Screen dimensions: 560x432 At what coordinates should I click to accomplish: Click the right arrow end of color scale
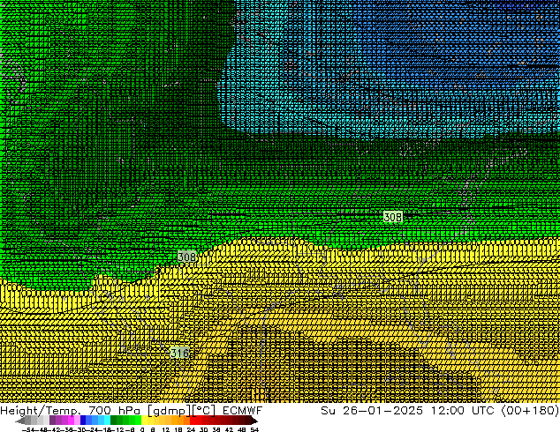point(254,421)
